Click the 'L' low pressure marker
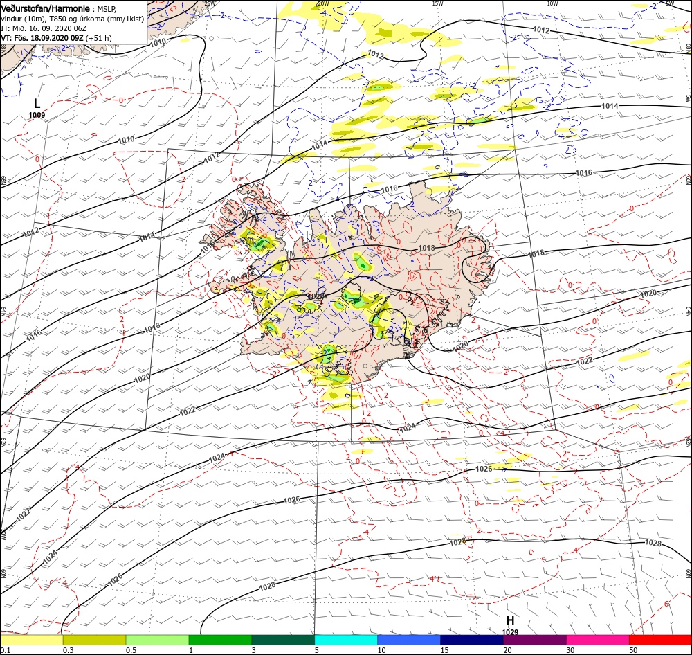This screenshot has height=655, width=692. [x=37, y=104]
